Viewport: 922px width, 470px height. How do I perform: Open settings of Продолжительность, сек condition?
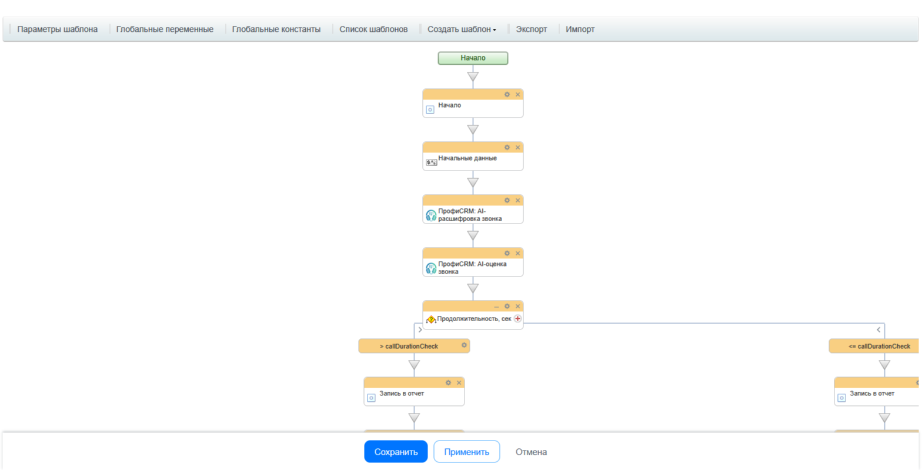coord(507,306)
